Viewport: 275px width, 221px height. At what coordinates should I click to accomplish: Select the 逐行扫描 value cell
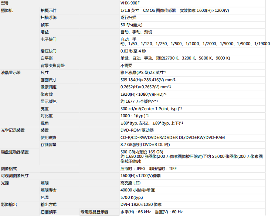coord(128,17)
